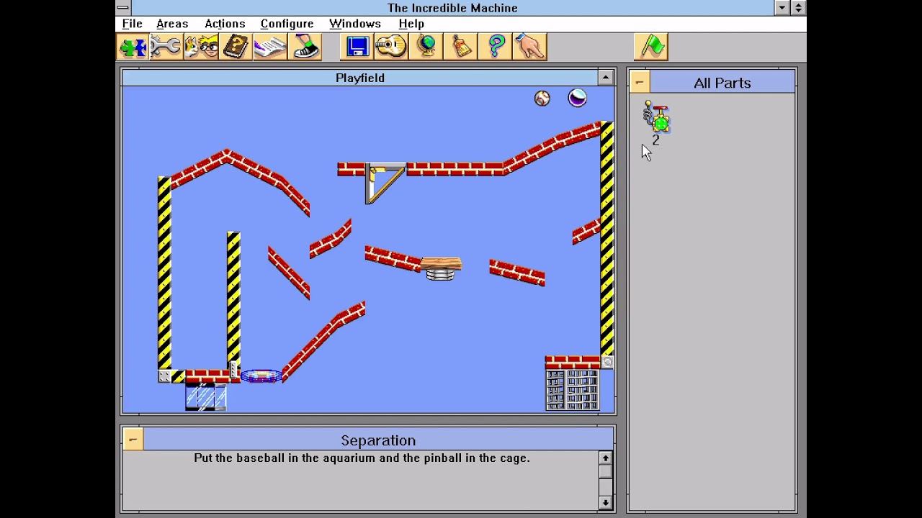Click the All Parts panel title

[722, 83]
